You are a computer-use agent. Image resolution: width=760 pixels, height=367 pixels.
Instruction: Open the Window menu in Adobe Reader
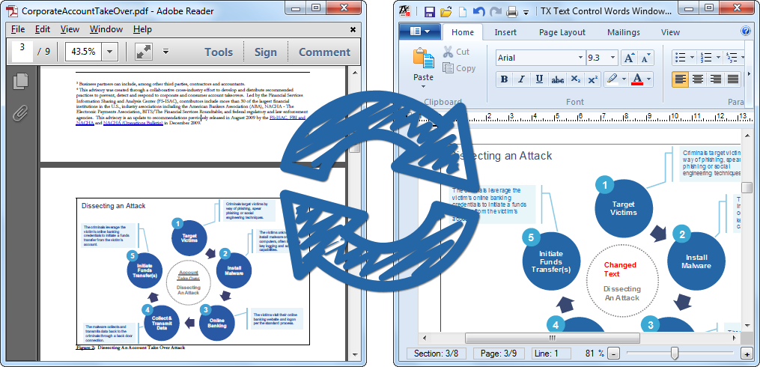tap(106, 29)
